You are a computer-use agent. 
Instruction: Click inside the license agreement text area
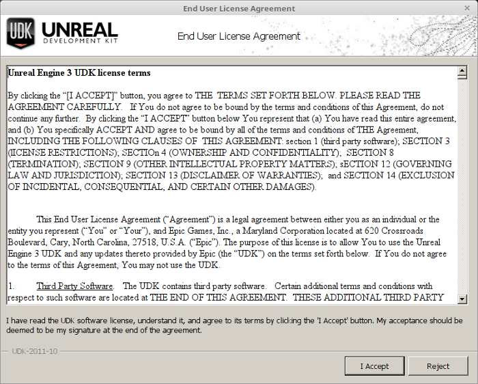coord(232,185)
